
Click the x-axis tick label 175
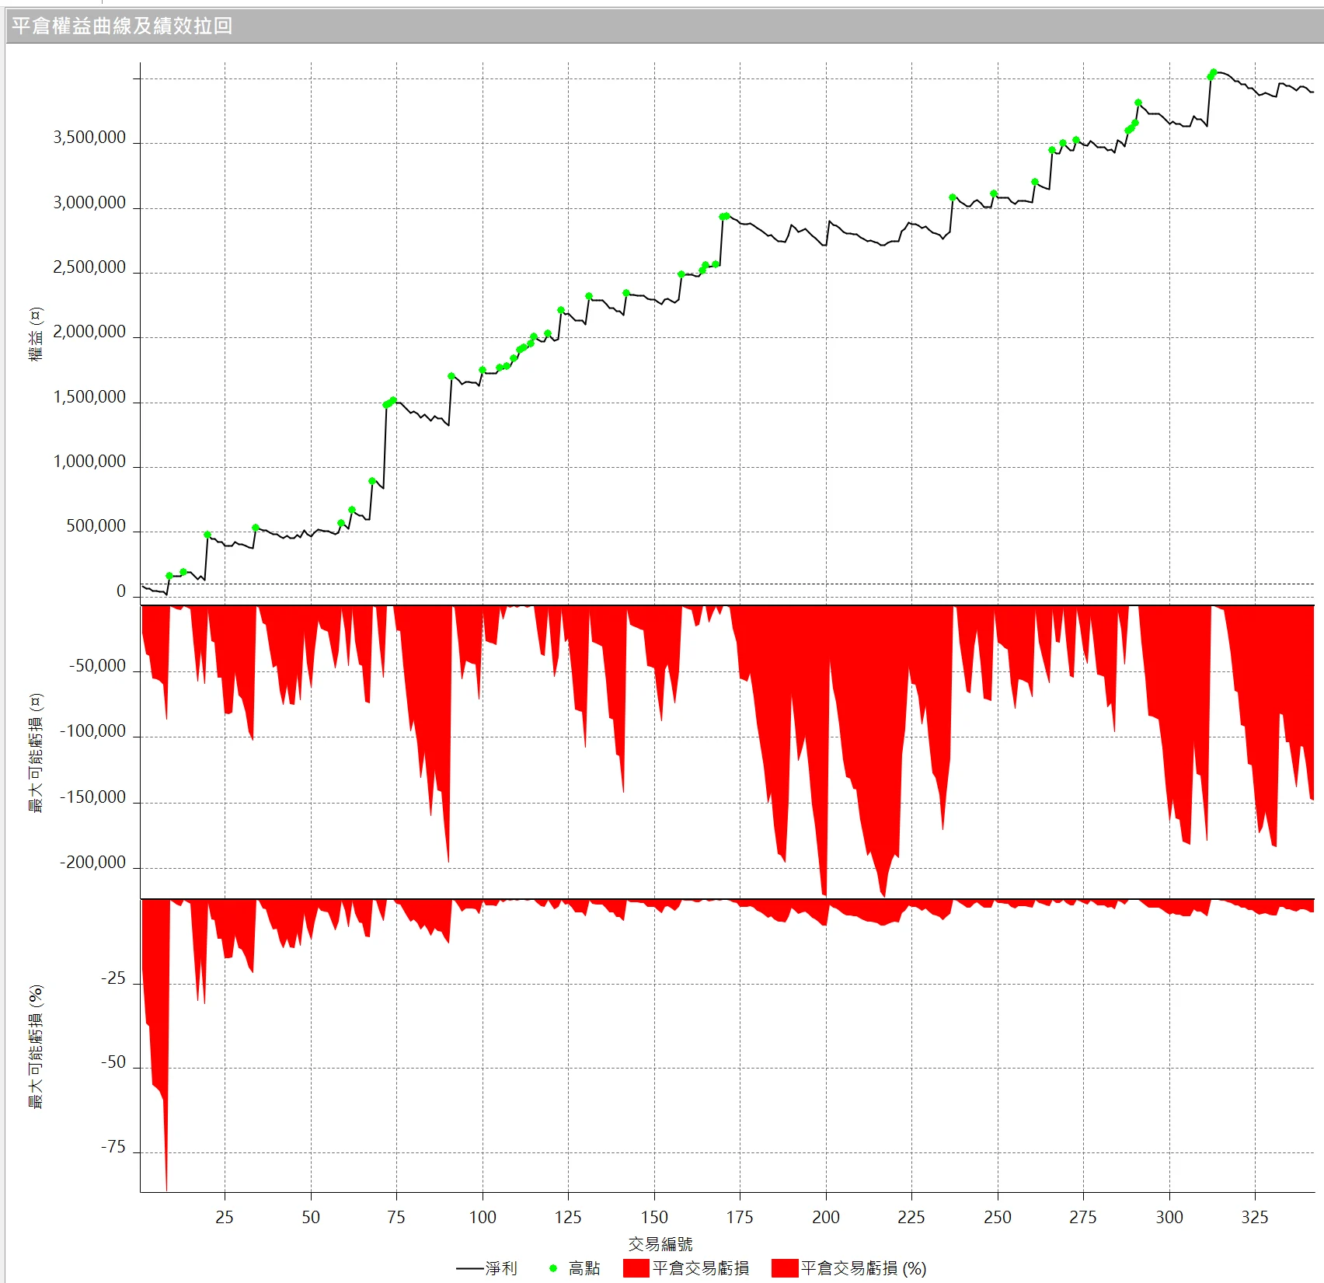coord(740,1218)
